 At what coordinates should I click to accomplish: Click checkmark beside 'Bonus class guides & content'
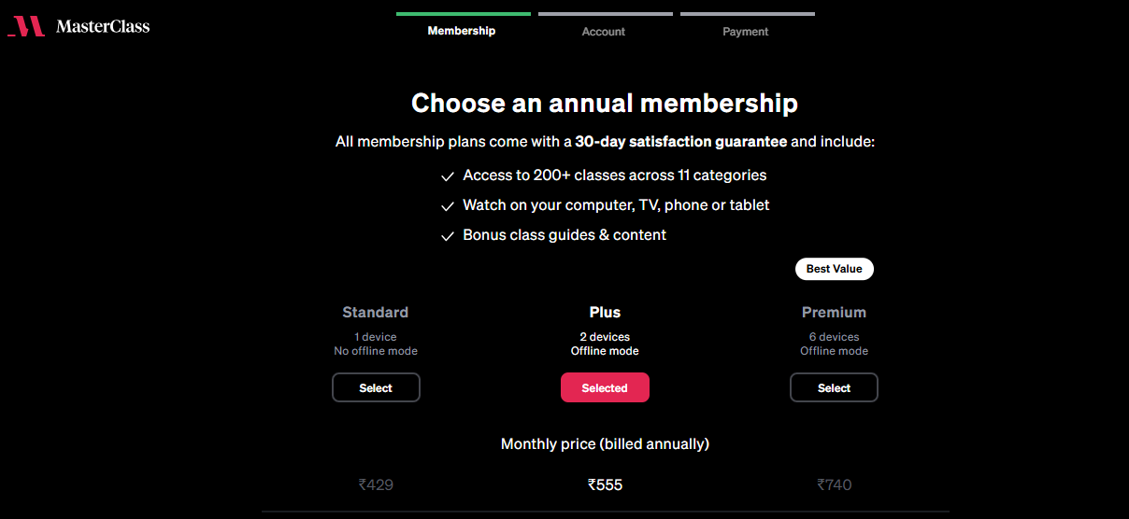point(448,236)
